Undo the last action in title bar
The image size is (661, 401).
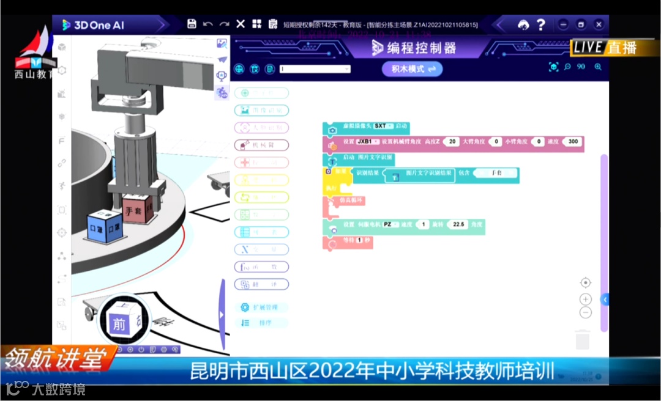click(208, 24)
